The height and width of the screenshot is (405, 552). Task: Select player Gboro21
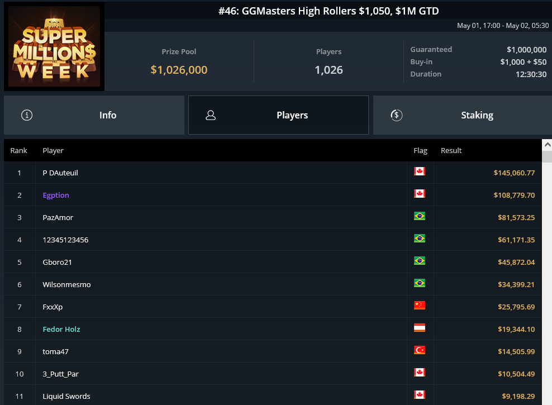57,262
